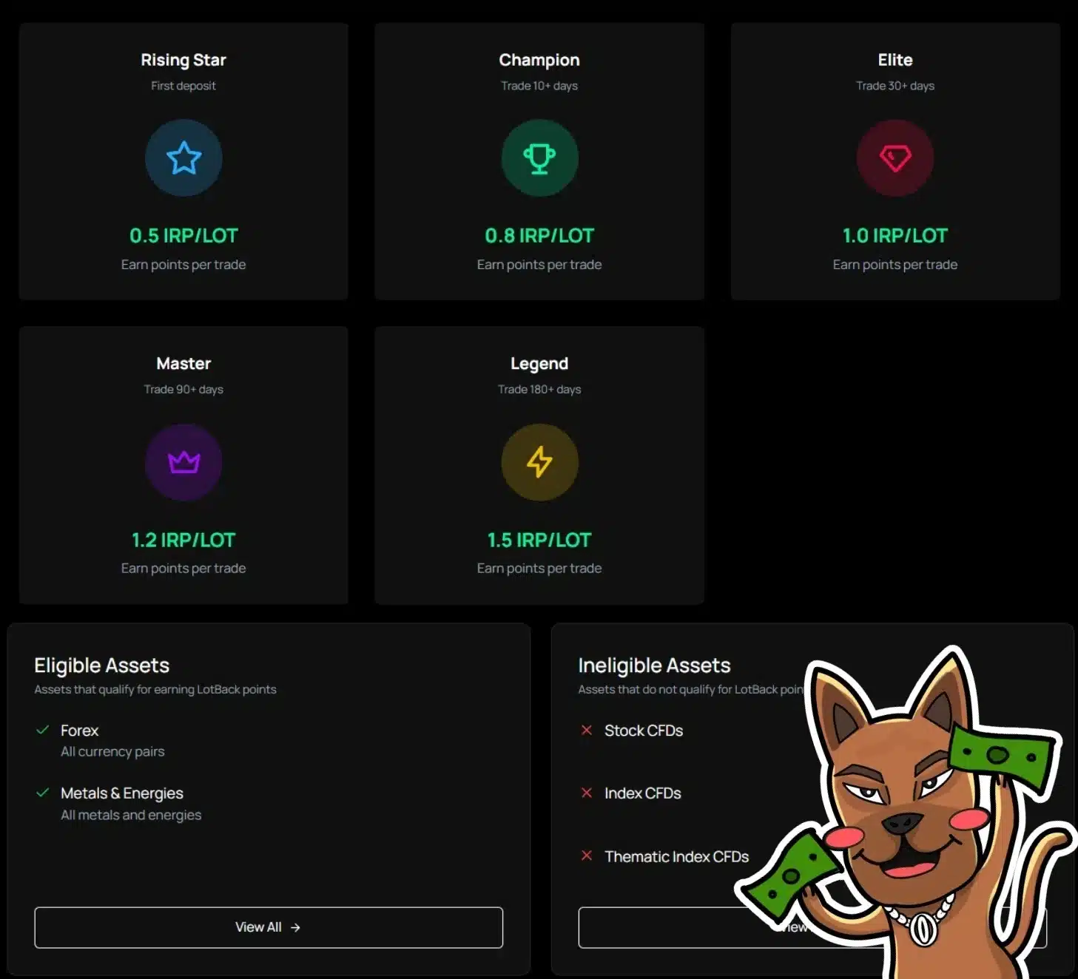Click the green checkmark beside Forex
Viewport: 1078px width, 979px height.
pyautogui.click(x=43, y=731)
